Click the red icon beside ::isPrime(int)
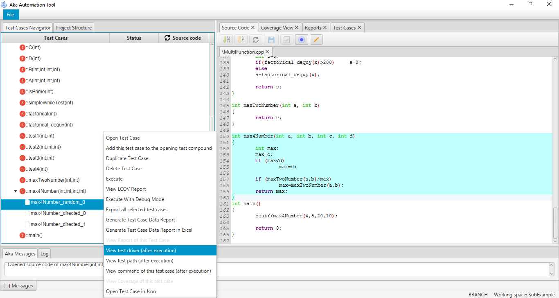Viewport: 559px width, 298px height. (x=23, y=92)
